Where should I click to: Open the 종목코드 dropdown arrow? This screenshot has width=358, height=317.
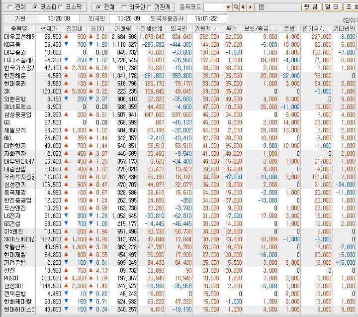[228, 7]
